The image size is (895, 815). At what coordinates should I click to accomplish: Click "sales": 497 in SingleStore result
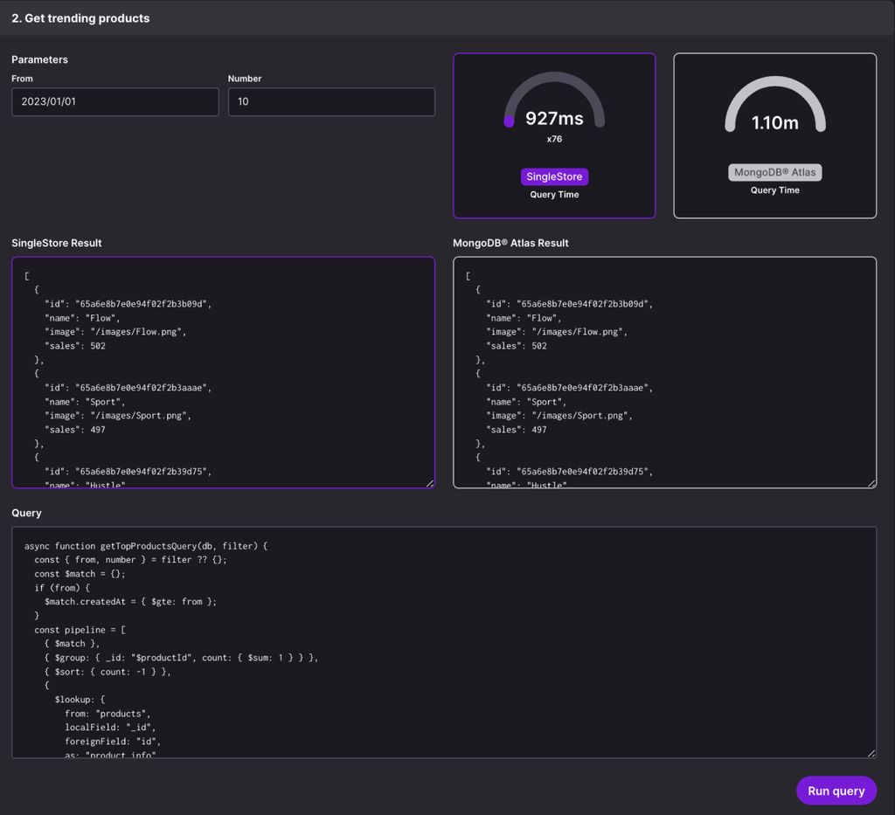75,430
